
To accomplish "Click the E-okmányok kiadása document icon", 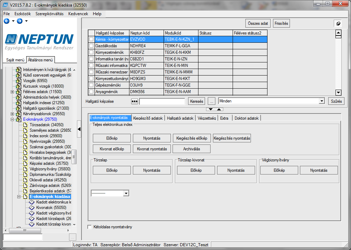I will pos(25,197).
